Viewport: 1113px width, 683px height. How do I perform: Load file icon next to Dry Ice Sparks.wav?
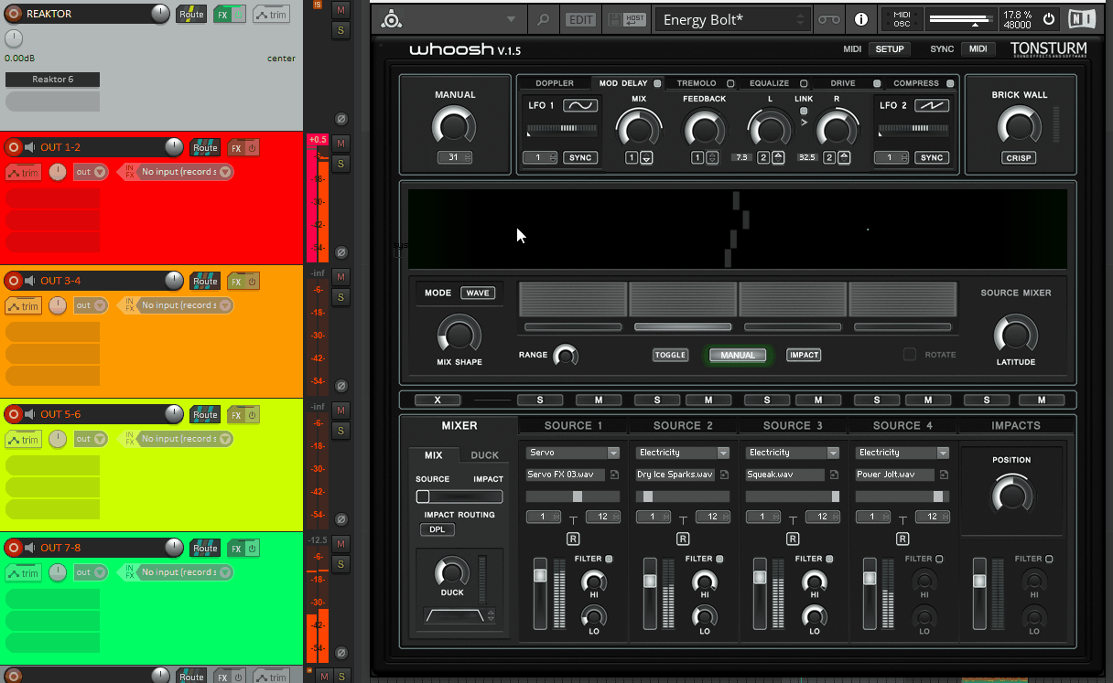coord(724,475)
